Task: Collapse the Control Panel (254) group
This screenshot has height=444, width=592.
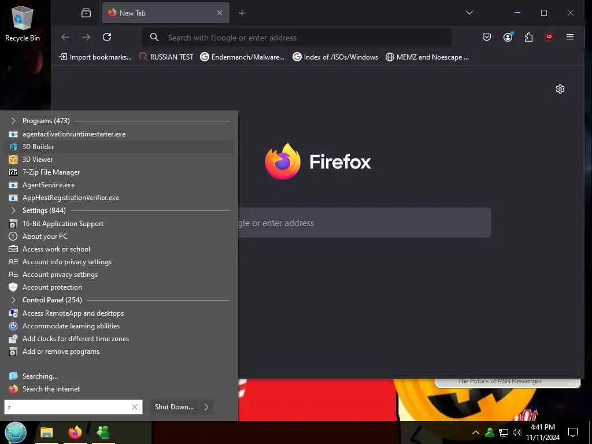Action: pos(14,300)
